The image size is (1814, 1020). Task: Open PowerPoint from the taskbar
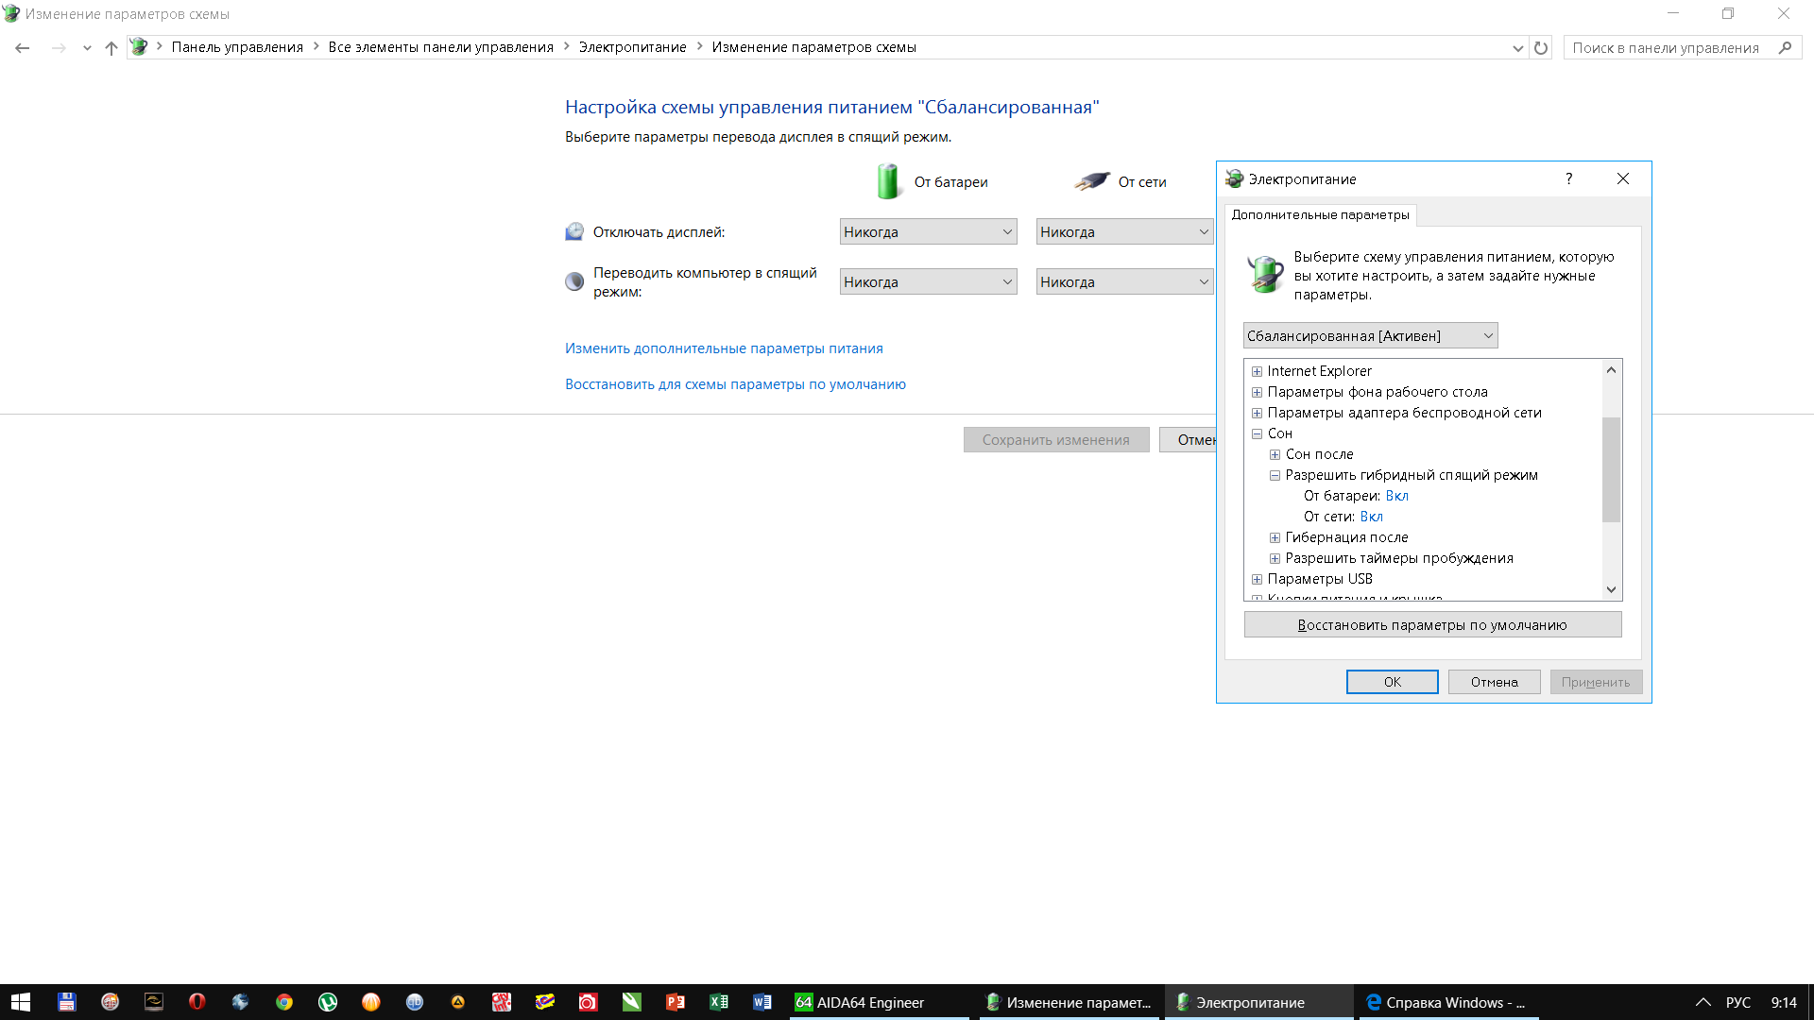click(x=676, y=1002)
